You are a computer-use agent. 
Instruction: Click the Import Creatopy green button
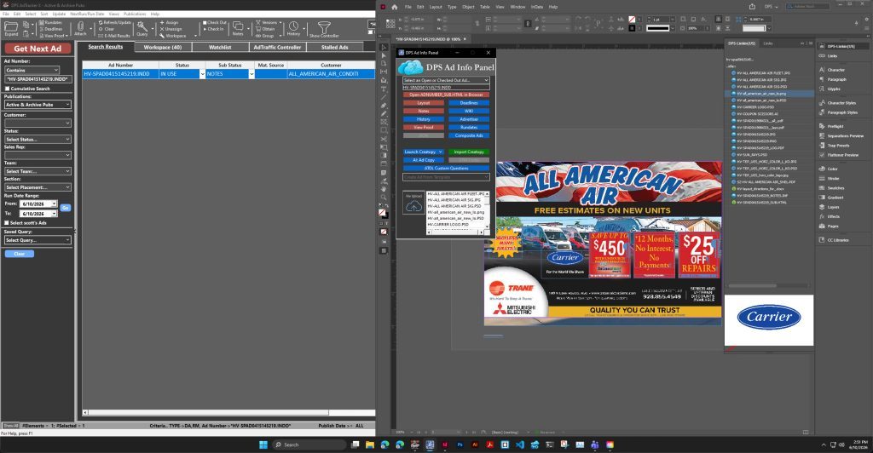point(469,152)
